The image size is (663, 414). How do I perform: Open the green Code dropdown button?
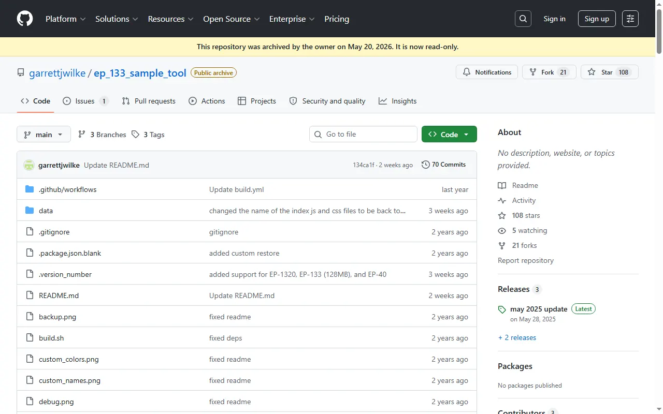click(449, 135)
